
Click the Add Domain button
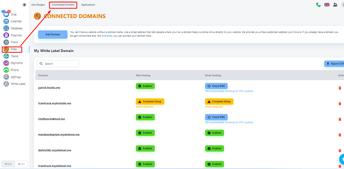click(x=53, y=34)
